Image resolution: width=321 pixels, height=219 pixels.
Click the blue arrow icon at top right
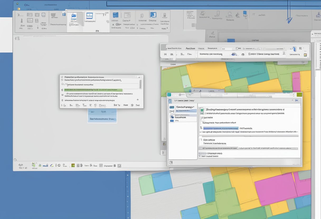click(289, 20)
